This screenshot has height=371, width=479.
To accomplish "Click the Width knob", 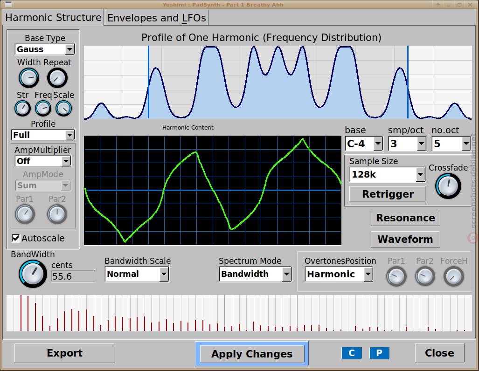I will tap(29, 78).
